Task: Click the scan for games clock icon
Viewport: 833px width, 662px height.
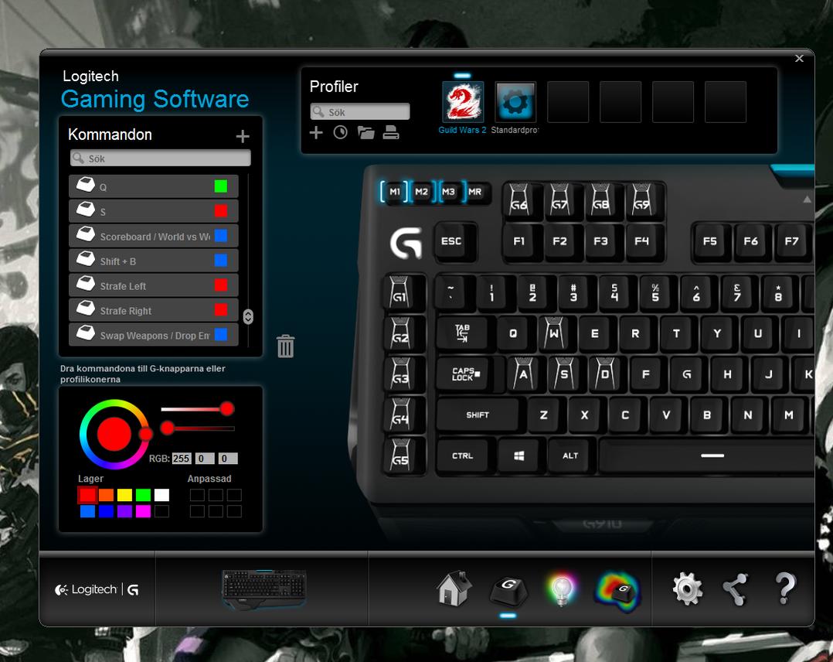Action: [x=341, y=132]
